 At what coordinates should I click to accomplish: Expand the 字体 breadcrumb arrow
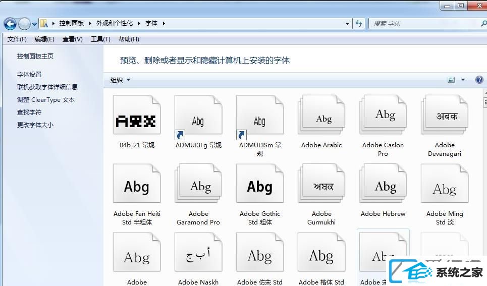point(164,23)
